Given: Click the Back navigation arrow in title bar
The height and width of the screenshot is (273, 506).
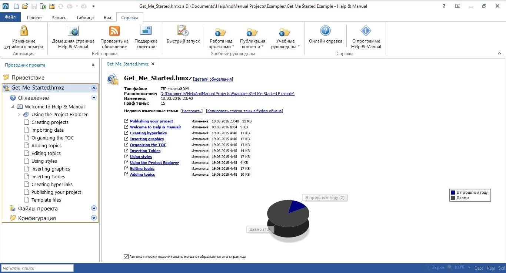Looking at the screenshot, I should point(69,6).
